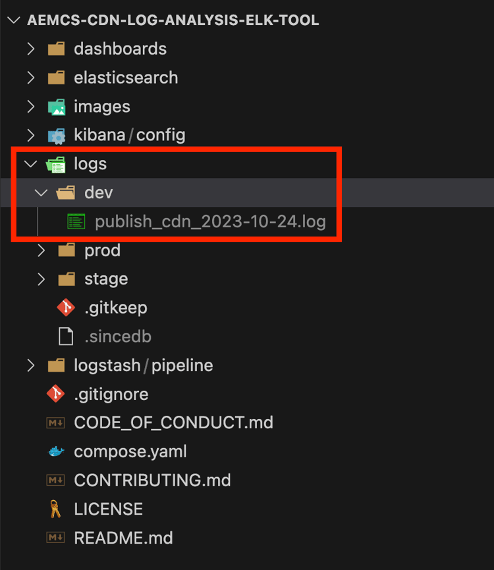Click the .gitkeep git icon
The image size is (494, 570).
pyautogui.click(x=66, y=308)
